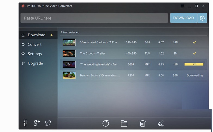Click the 4:13 duration value

[161, 64]
